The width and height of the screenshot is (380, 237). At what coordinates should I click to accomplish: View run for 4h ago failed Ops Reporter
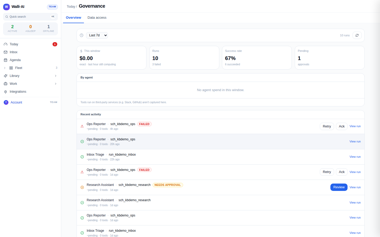point(355,126)
